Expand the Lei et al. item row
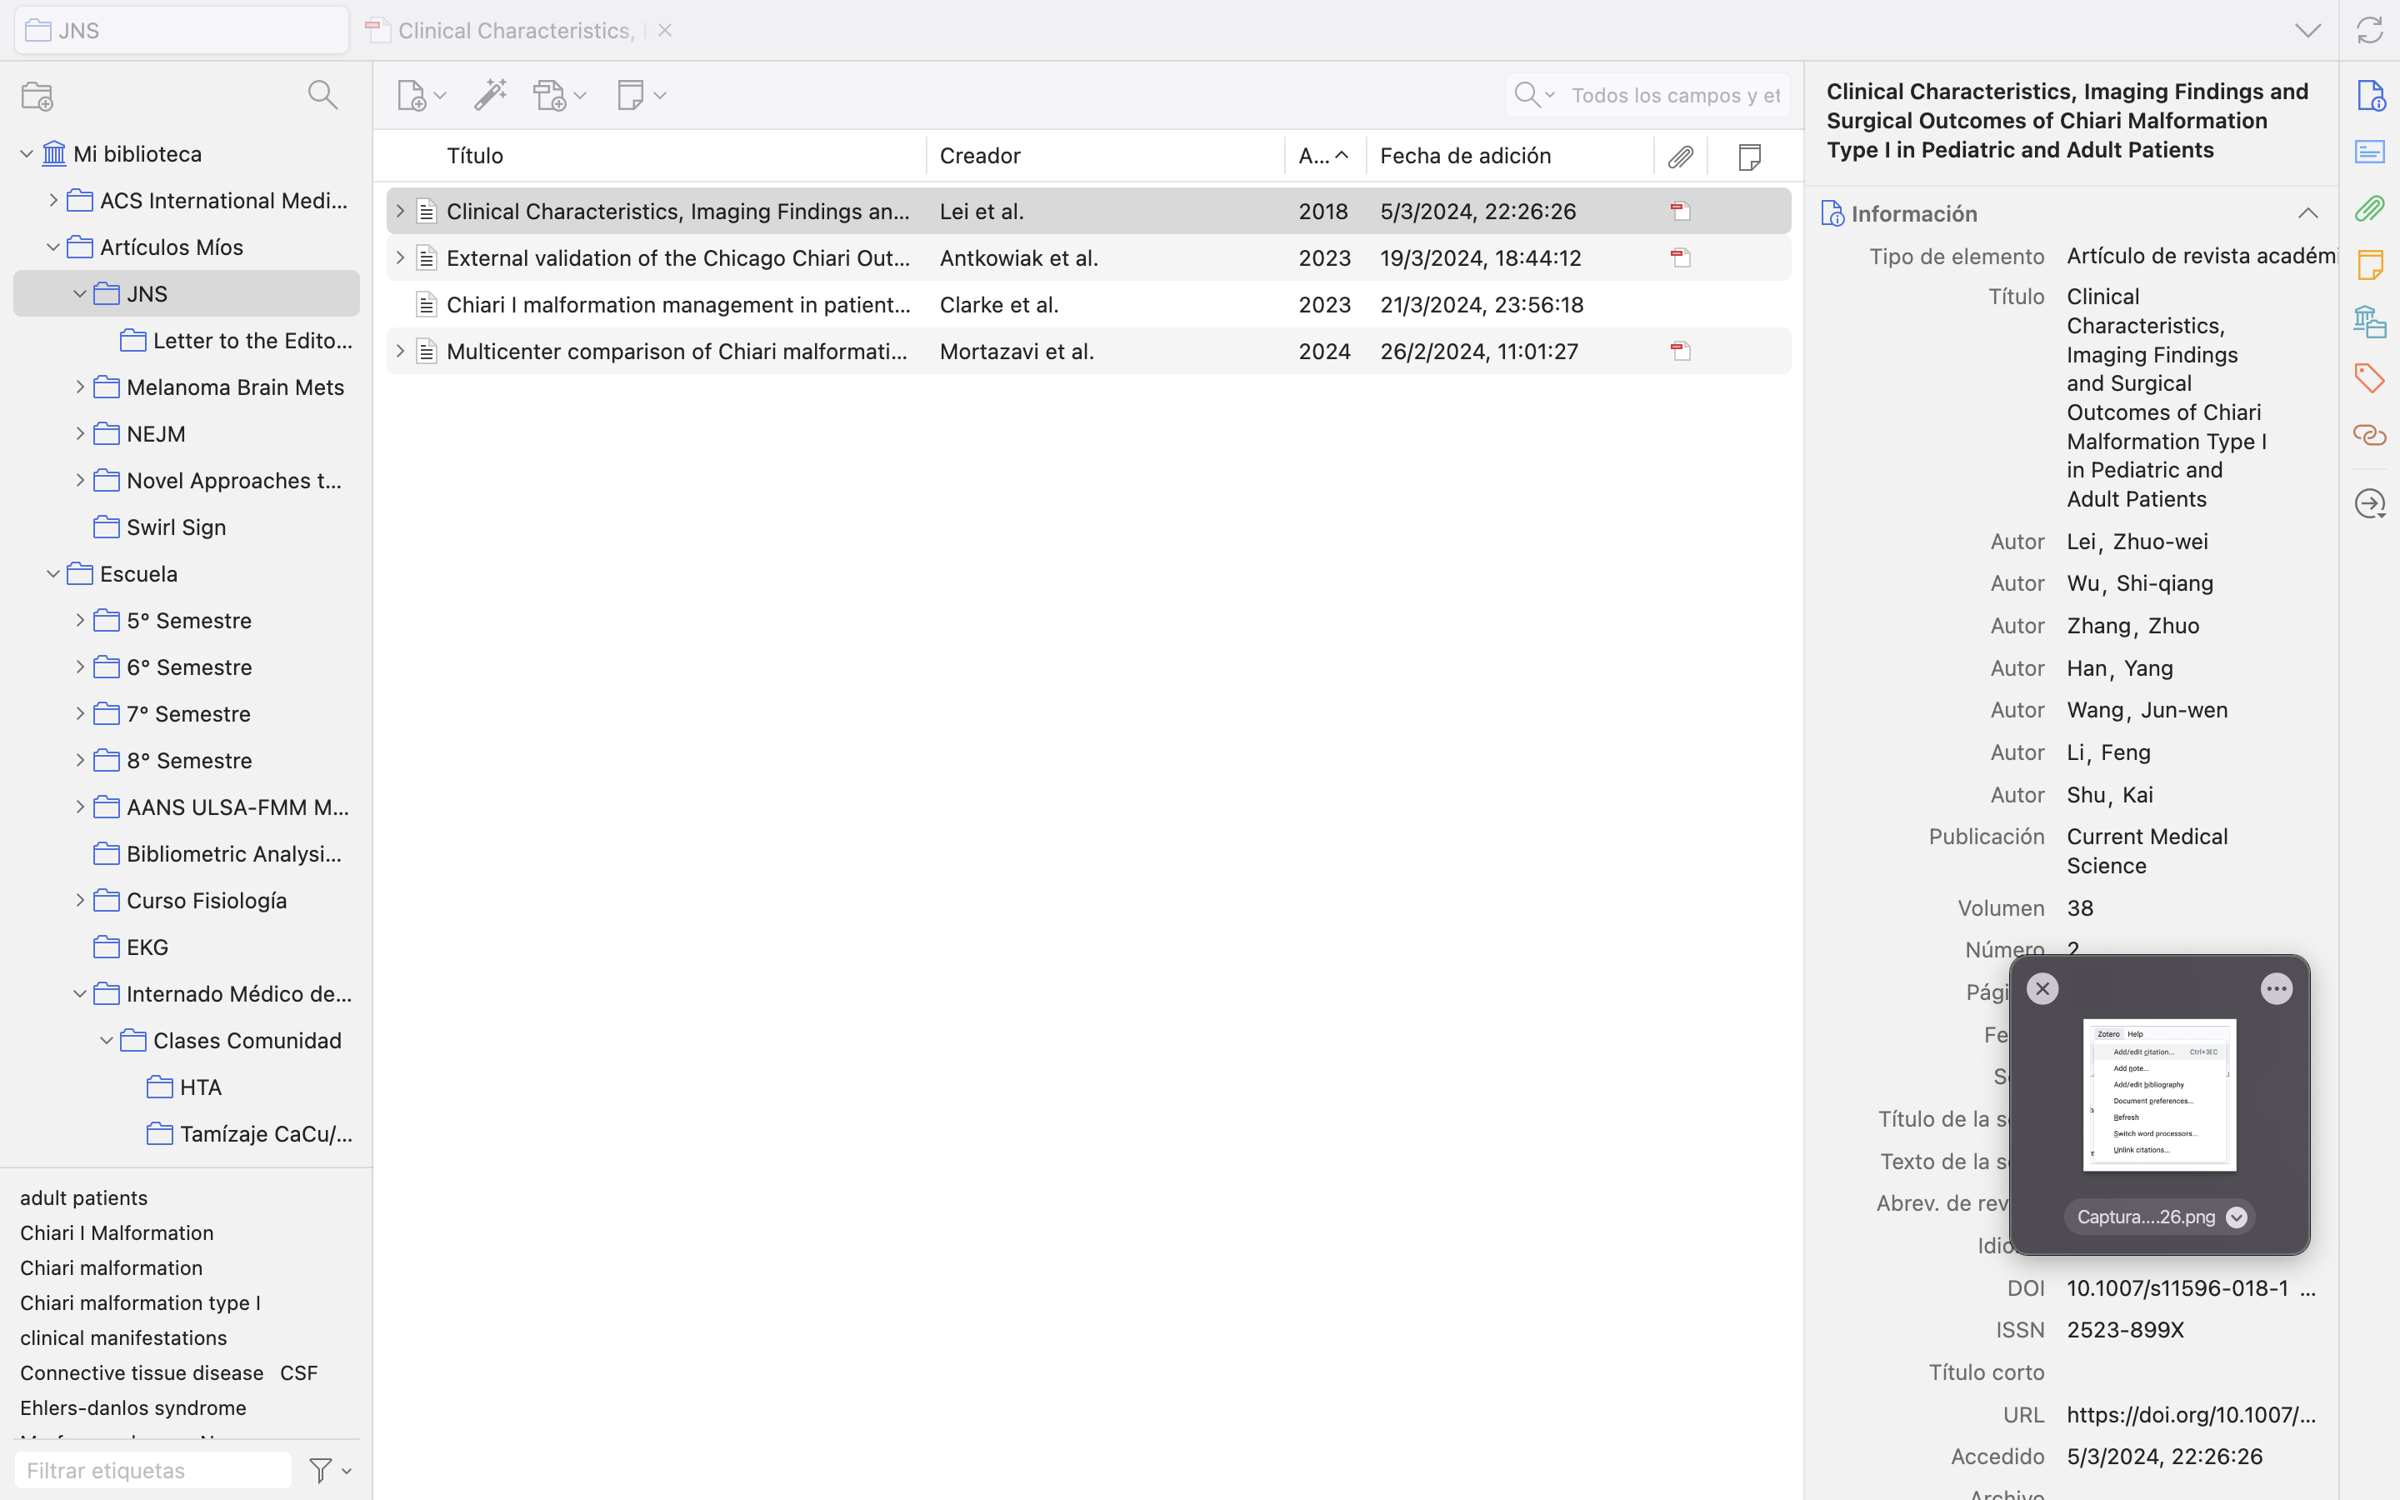Viewport: 2400px width, 1500px height. point(400,212)
